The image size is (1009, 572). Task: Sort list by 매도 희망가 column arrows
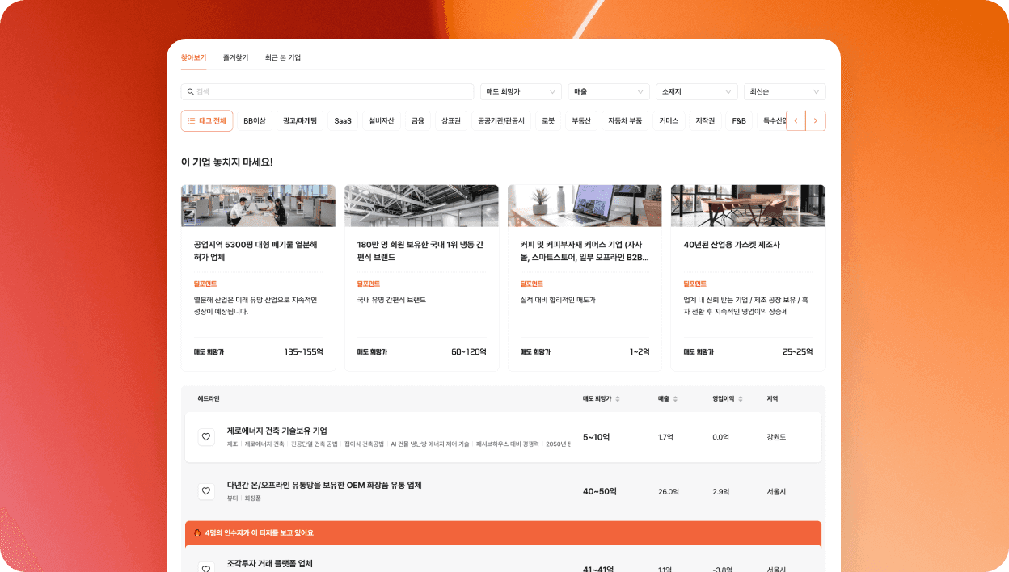pos(618,399)
